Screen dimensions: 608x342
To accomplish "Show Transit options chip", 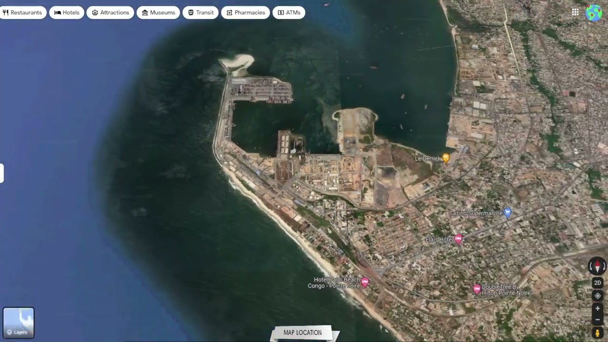I will pyautogui.click(x=200, y=12).
